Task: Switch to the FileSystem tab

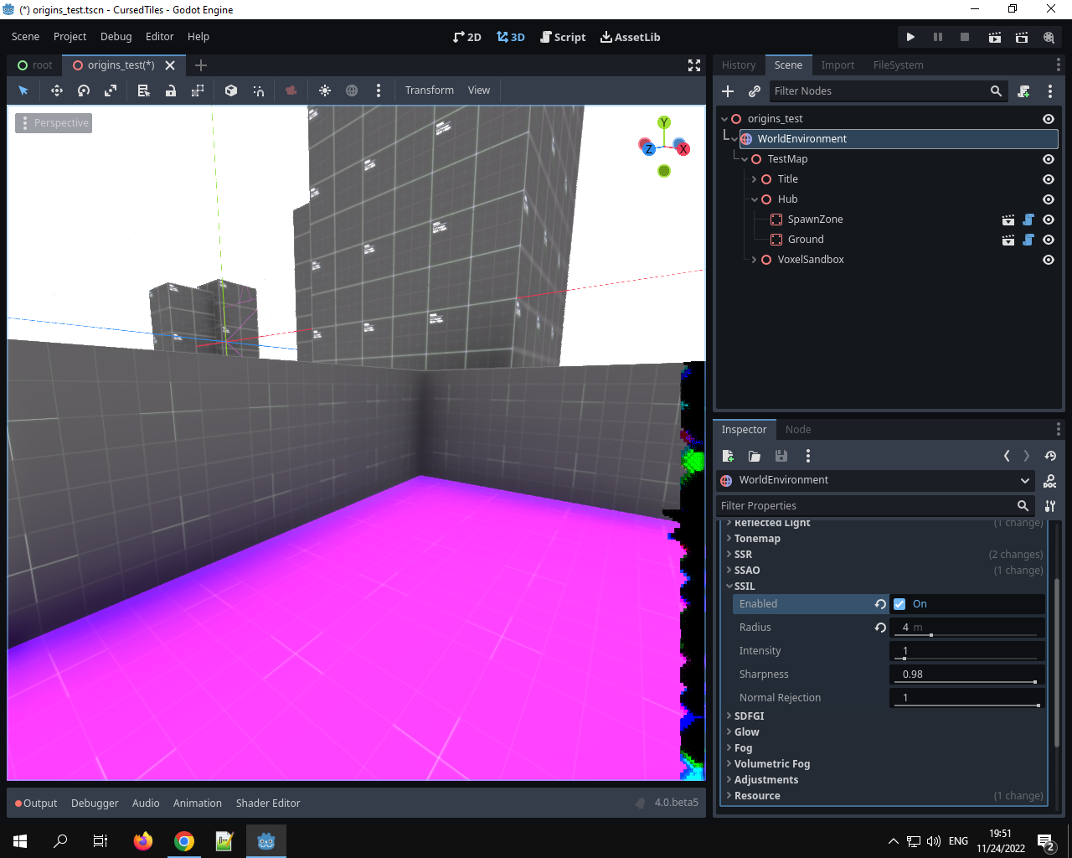Action: 898,65
